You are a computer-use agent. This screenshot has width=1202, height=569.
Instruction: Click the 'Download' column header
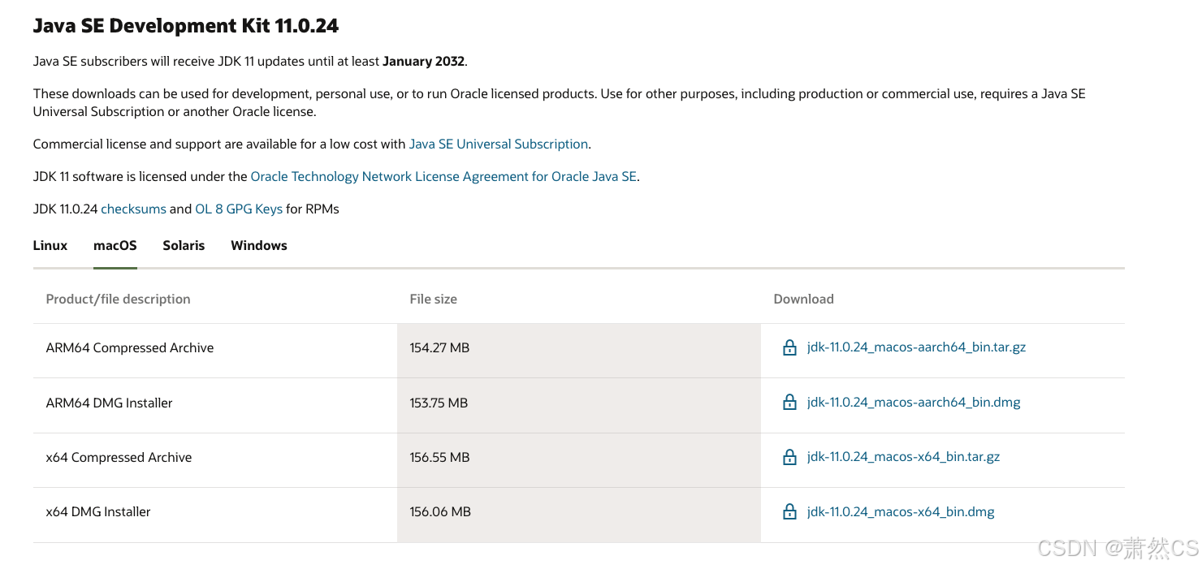(x=804, y=299)
